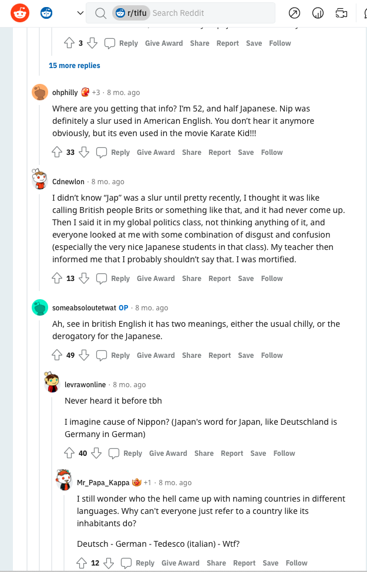Click the magnifier search icon
Viewport: 367px width, 572px height.
tap(100, 13)
